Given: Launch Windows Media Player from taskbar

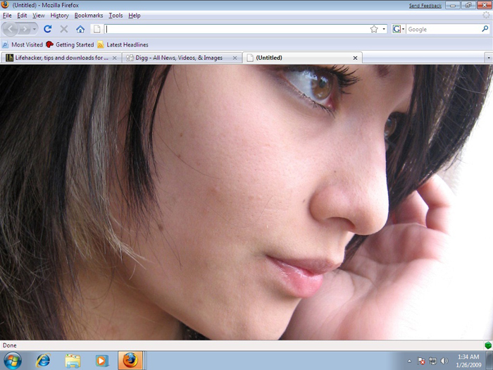Looking at the screenshot, I should pos(102,361).
